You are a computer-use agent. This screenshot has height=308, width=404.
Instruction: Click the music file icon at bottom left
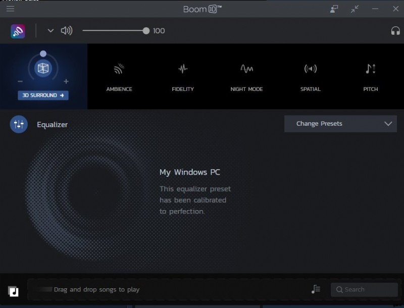14,291
